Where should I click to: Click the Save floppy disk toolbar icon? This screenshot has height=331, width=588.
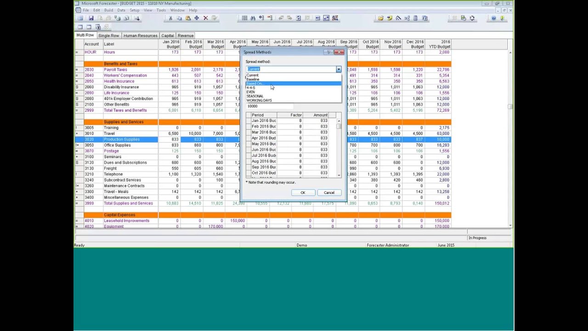[91, 18]
